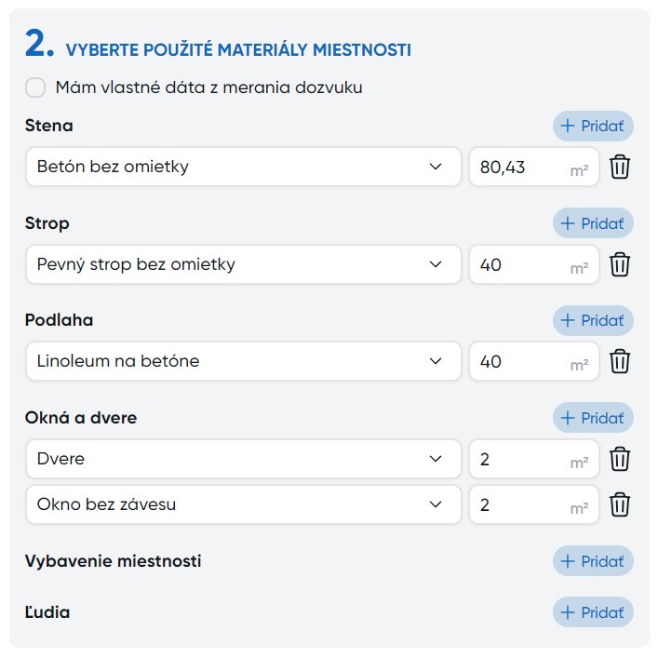Open the Betón bez omietky dropdown
The image size is (658, 658).
coord(243,168)
